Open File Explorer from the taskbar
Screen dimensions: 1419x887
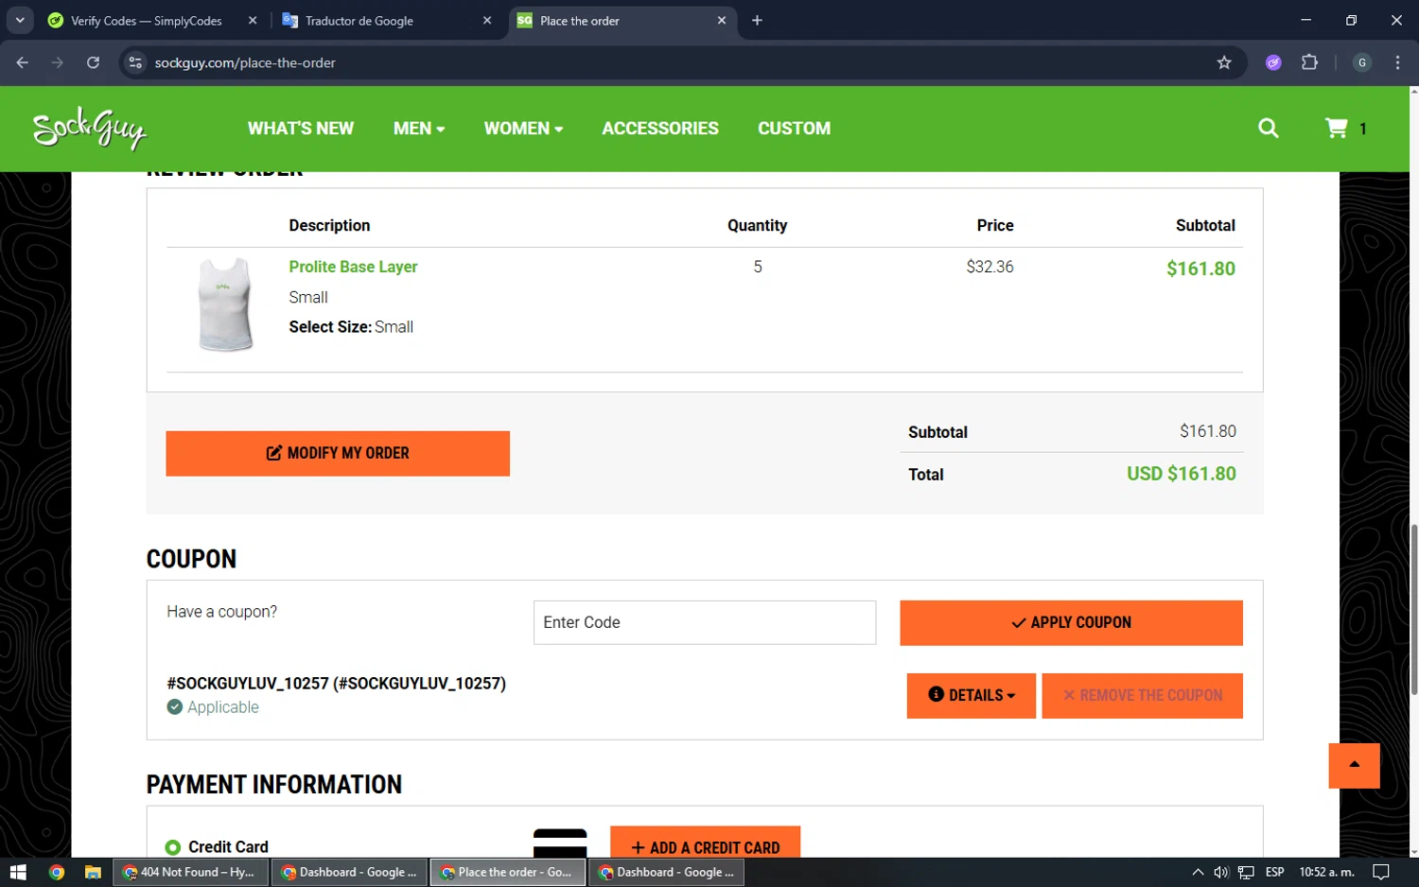(93, 872)
